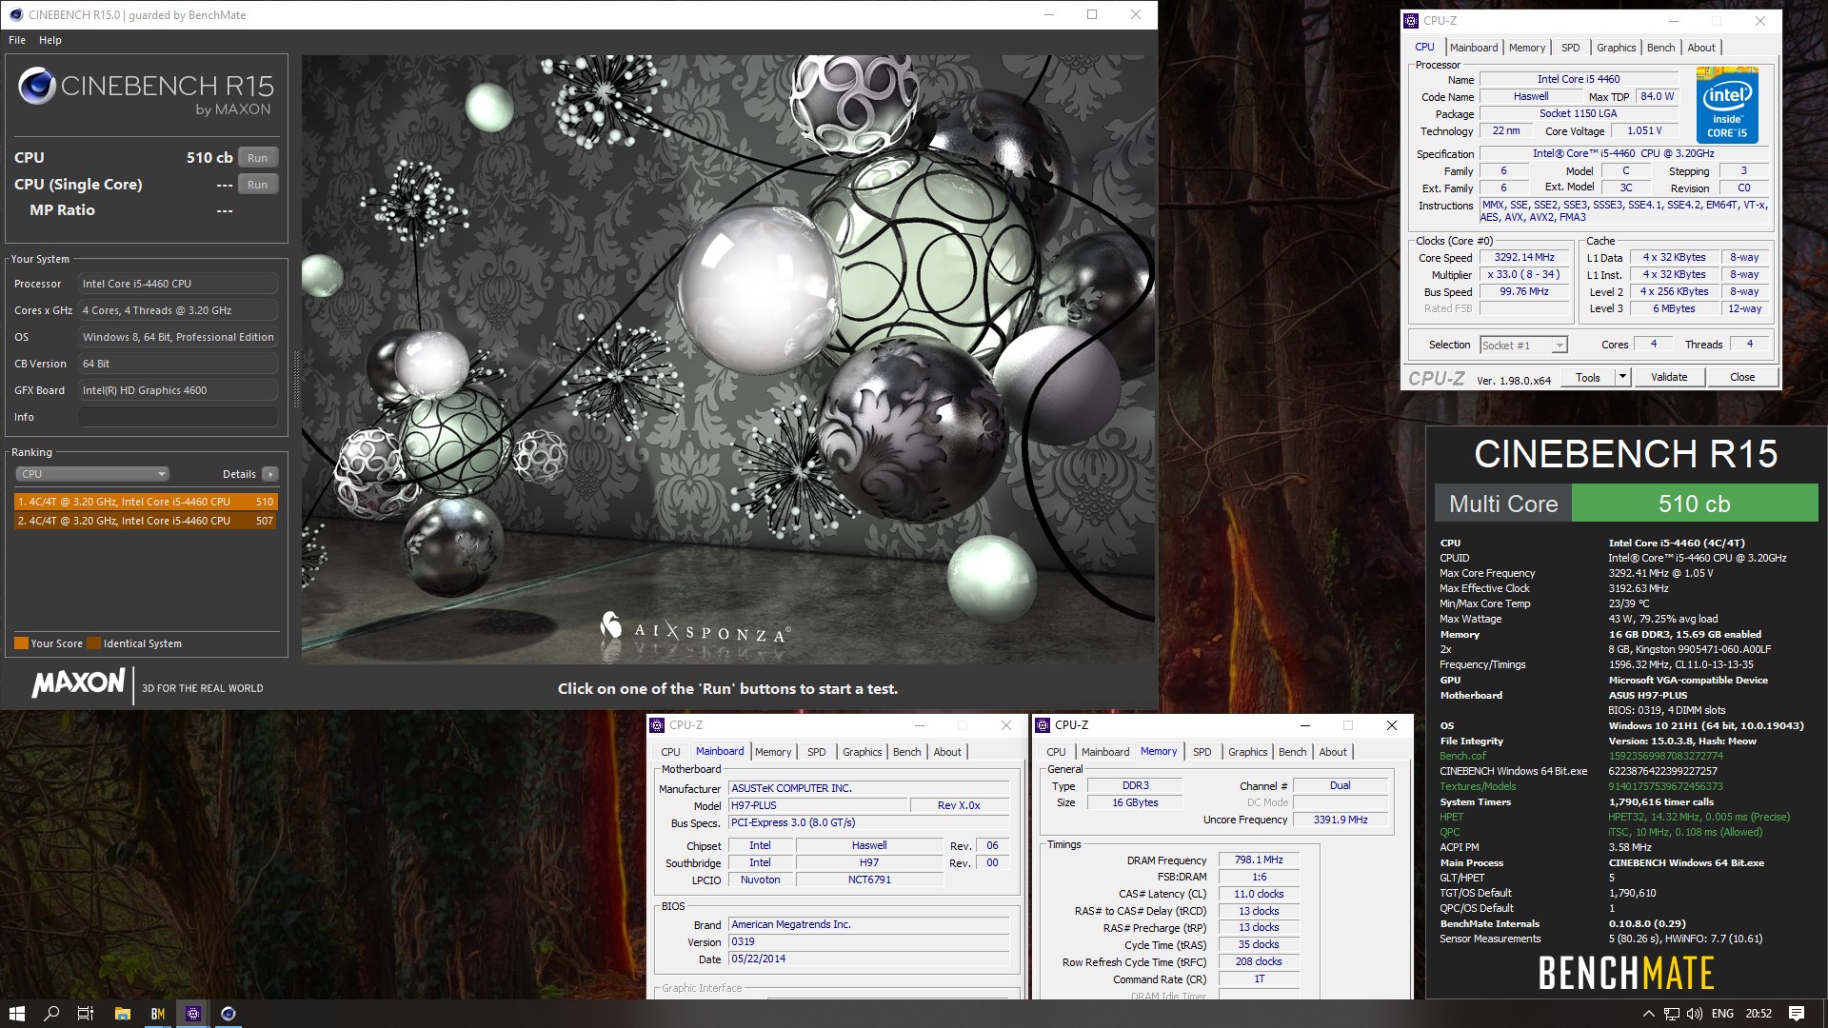Click ENG language indicator in tray
The width and height of the screenshot is (1828, 1028).
(x=1722, y=1014)
